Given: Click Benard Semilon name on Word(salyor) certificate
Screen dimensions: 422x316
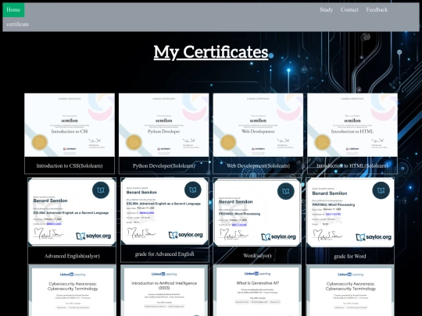Looking at the screenshot, I should click(235, 201).
